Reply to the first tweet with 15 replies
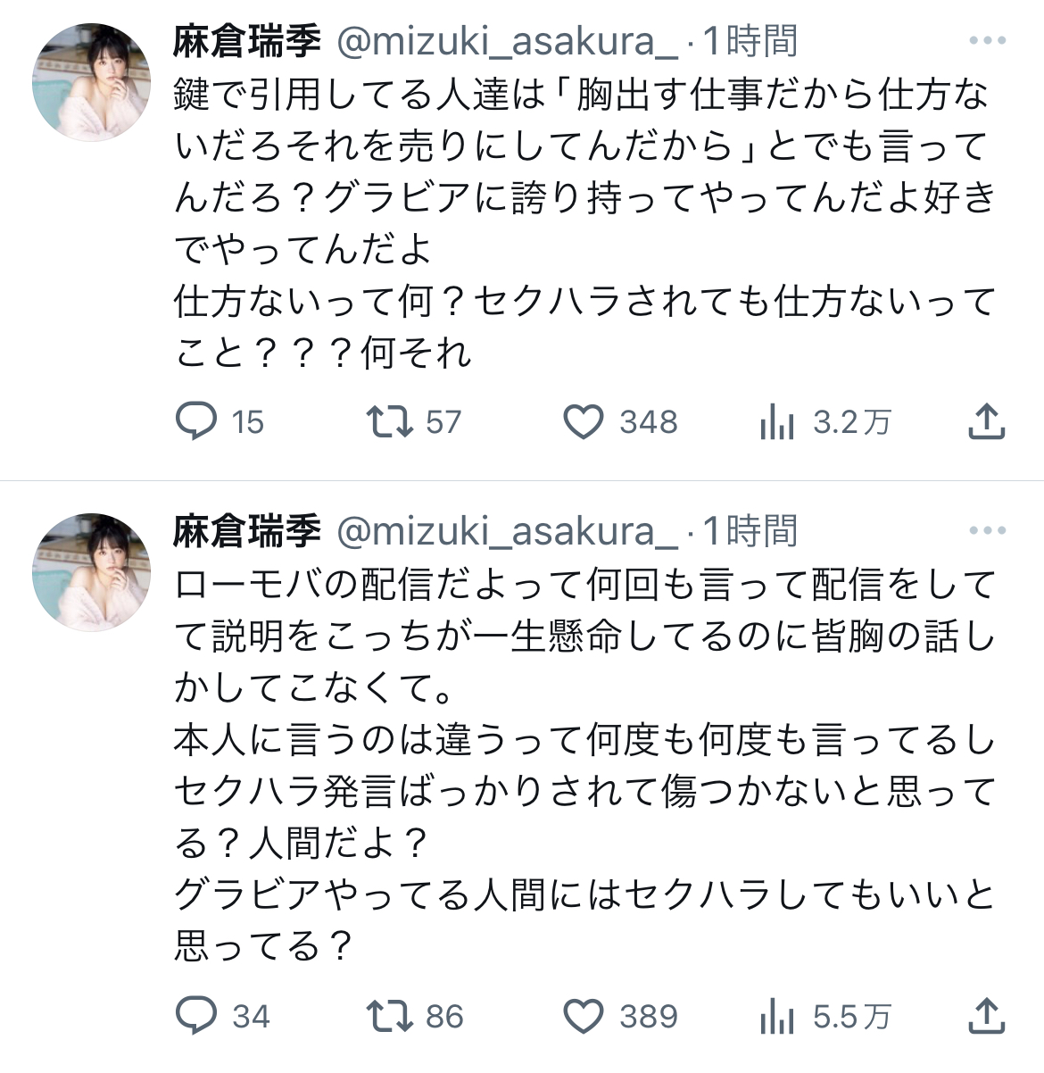The height and width of the screenshot is (1073, 1044). point(197,421)
